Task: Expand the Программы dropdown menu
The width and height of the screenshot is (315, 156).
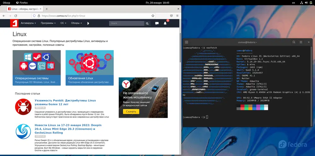Action: [48, 23]
